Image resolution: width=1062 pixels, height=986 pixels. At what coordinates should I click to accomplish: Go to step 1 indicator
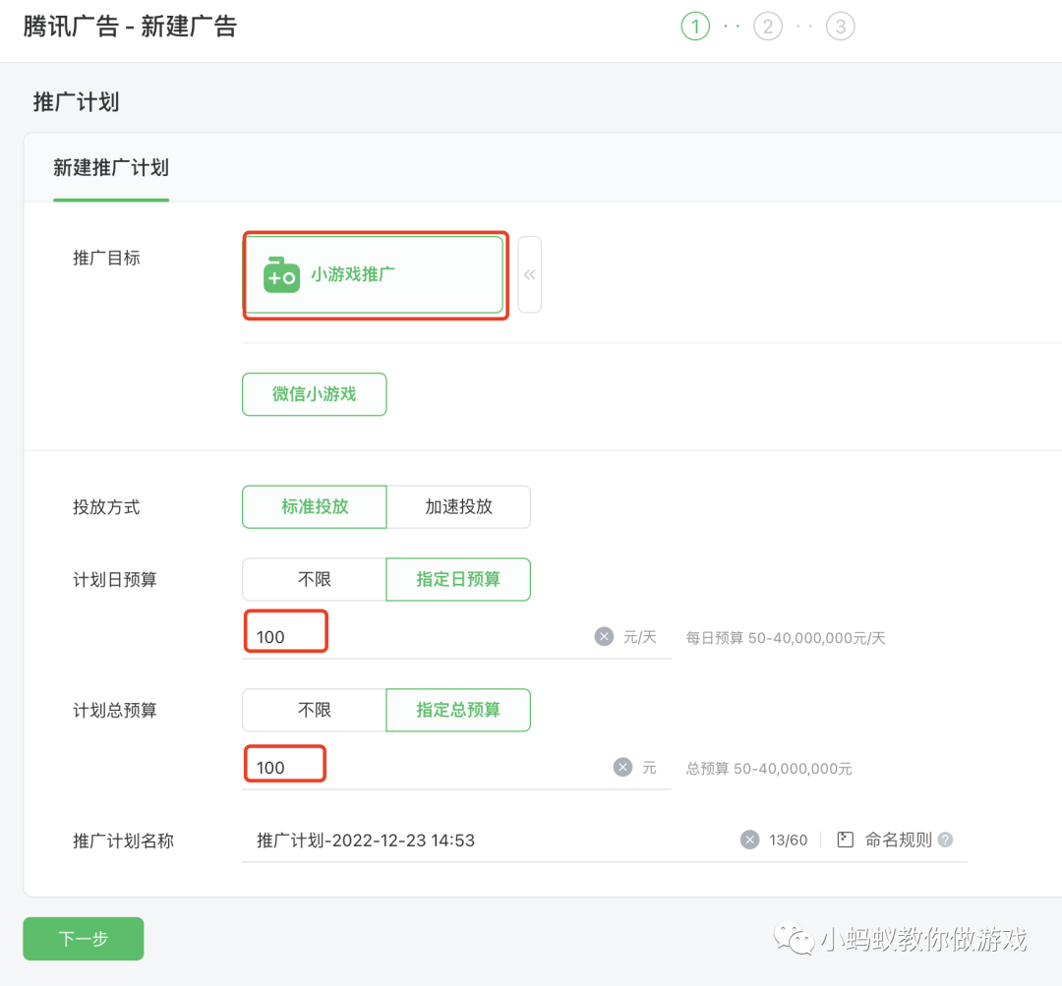(x=695, y=27)
